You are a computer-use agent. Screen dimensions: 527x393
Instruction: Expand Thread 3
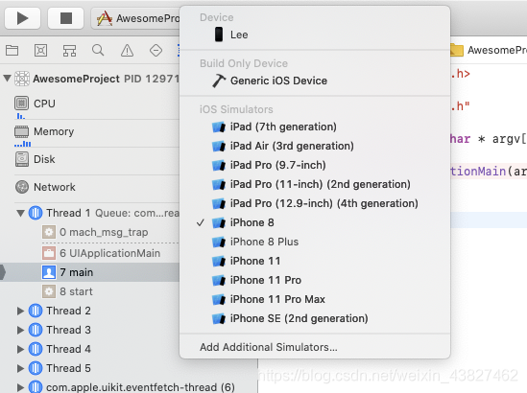(x=20, y=330)
